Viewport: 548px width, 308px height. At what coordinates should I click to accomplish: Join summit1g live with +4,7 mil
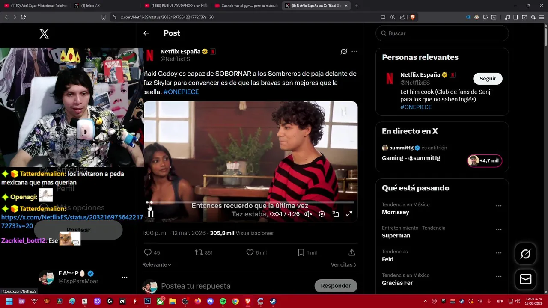pyautogui.click(x=485, y=160)
